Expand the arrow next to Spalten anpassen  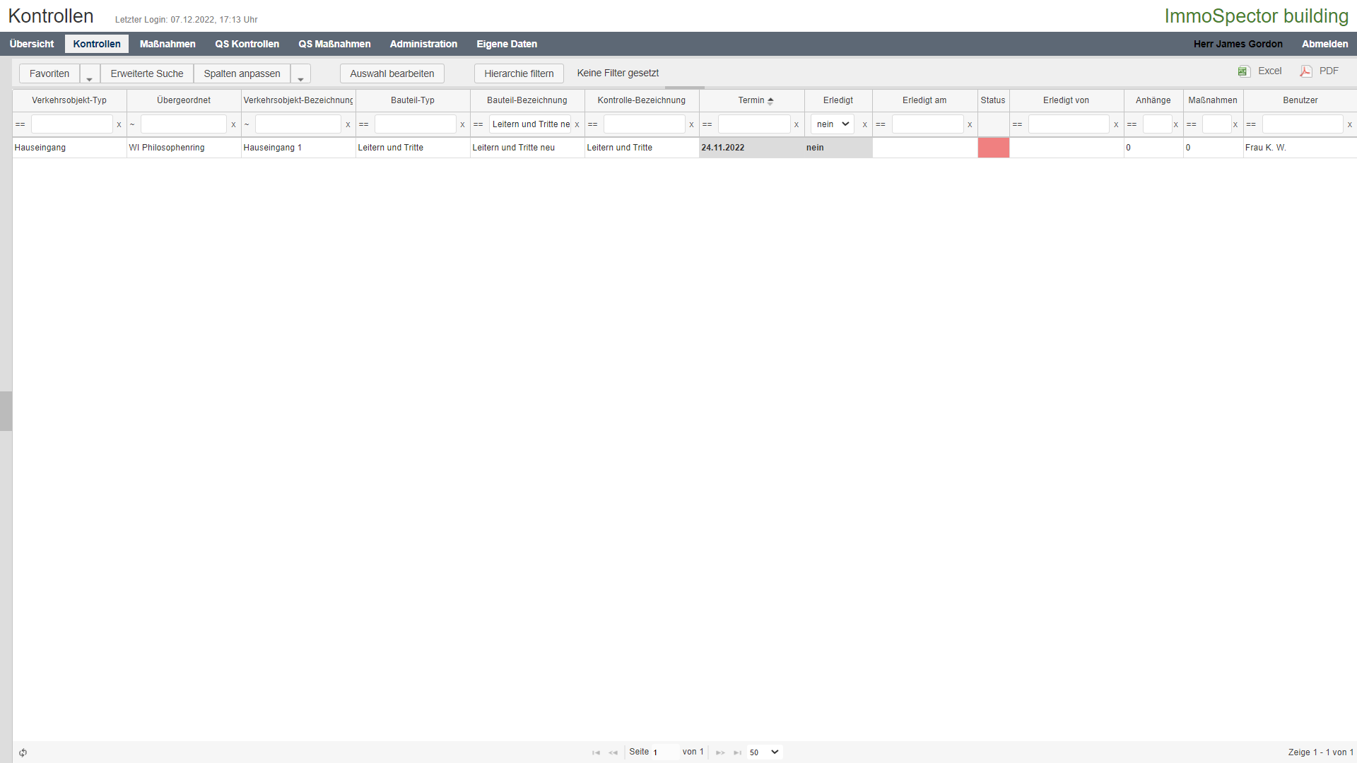click(300, 74)
